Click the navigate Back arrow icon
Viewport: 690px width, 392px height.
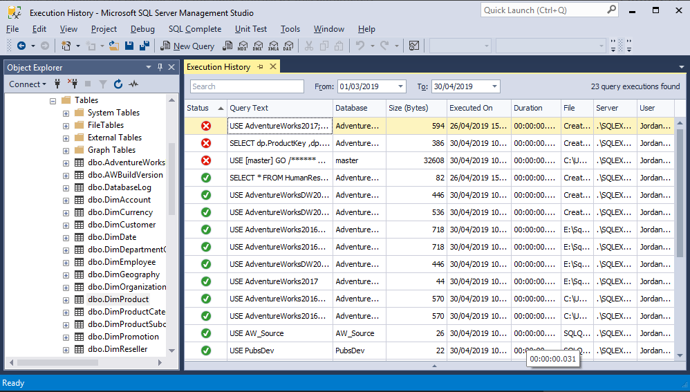[x=21, y=46]
